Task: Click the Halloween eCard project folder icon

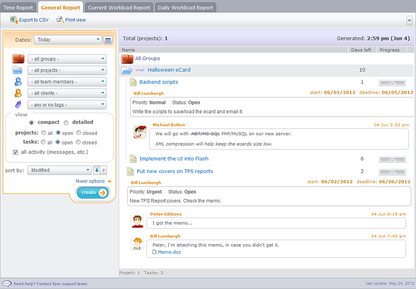Action: (x=127, y=70)
